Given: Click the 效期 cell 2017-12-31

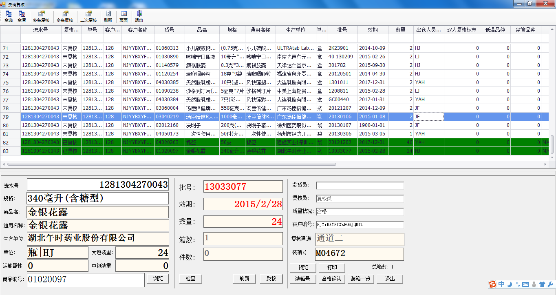Looking at the screenshot, I should point(373,82).
